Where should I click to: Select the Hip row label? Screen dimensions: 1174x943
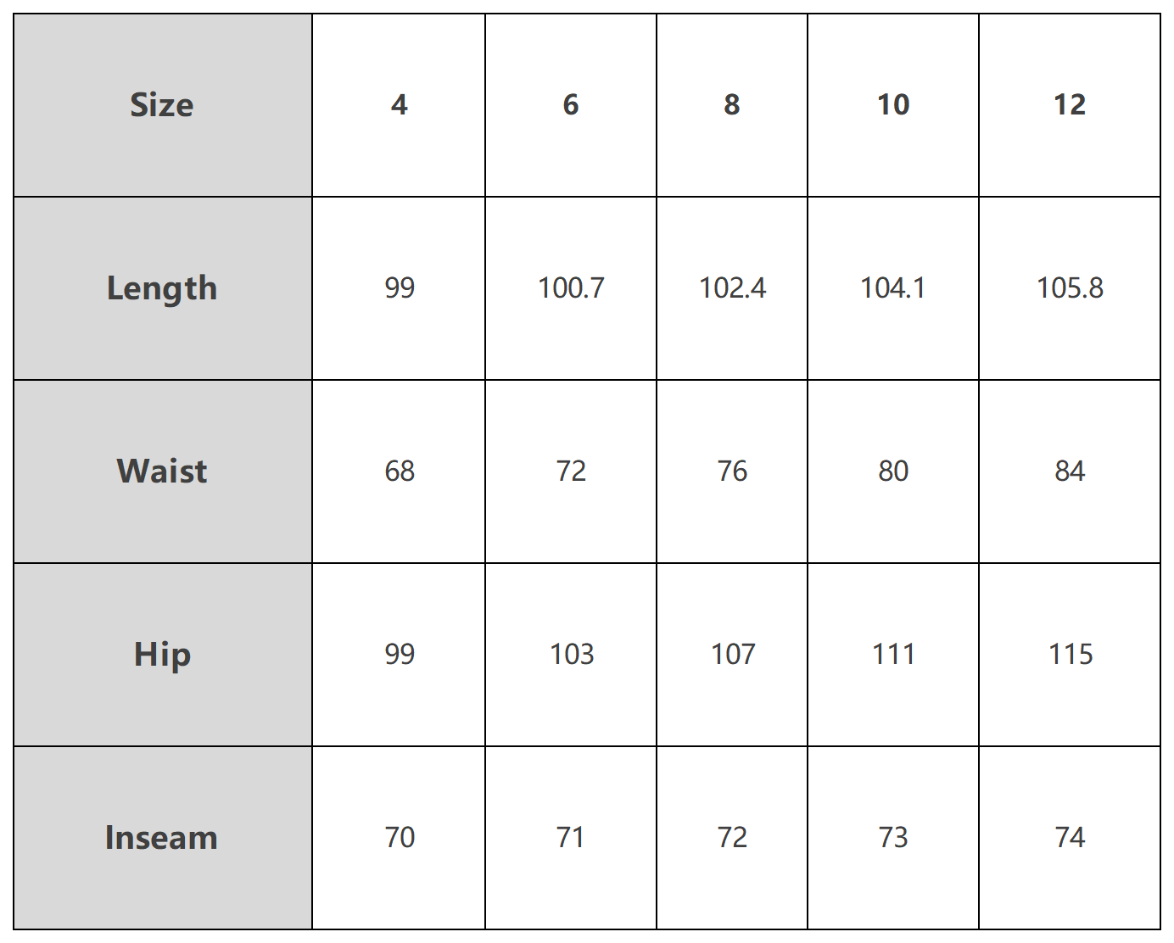point(161,655)
